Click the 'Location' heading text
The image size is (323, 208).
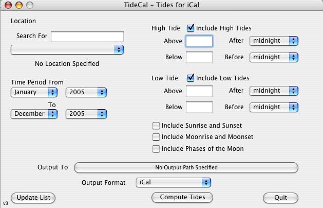(23, 21)
